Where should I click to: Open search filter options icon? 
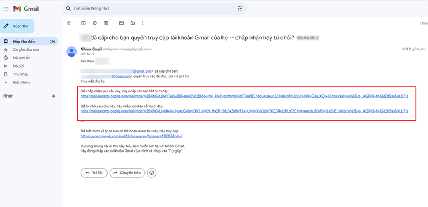click(x=240, y=9)
